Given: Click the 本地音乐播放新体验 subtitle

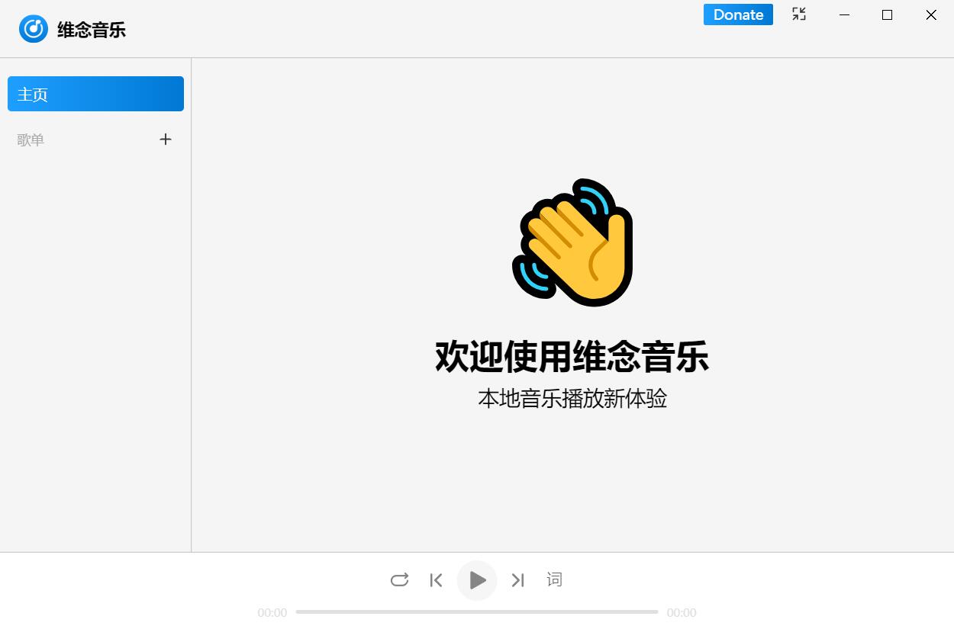Looking at the screenshot, I should pyautogui.click(x=572, y=398).
